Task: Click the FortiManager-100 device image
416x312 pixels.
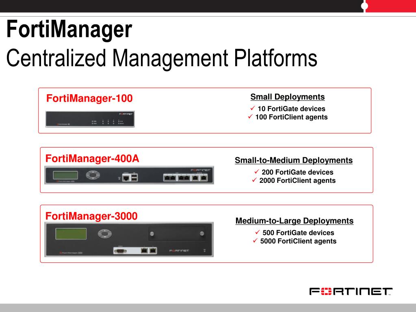Action: [90, 119]
